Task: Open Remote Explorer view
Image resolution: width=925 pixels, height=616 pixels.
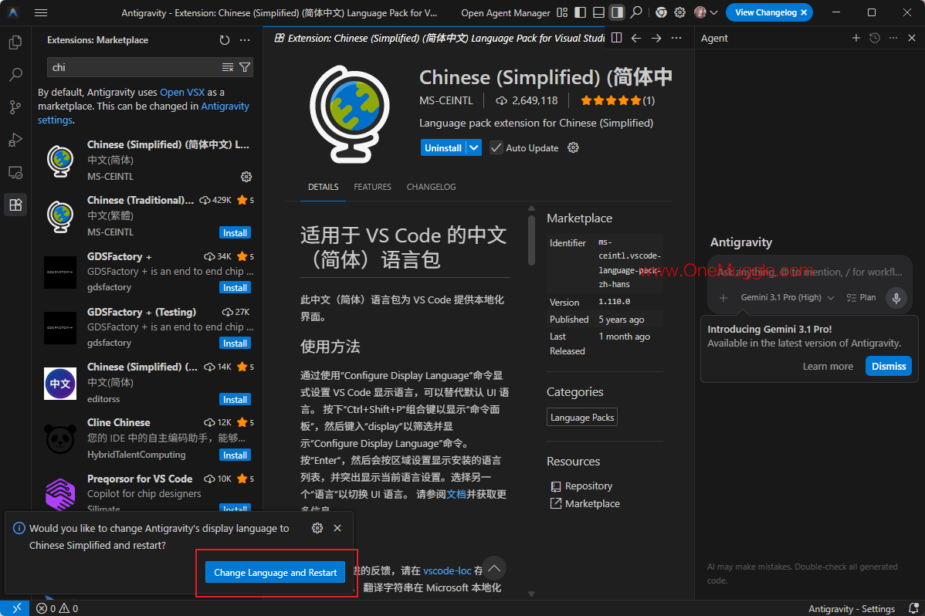Action: [15, 172]
